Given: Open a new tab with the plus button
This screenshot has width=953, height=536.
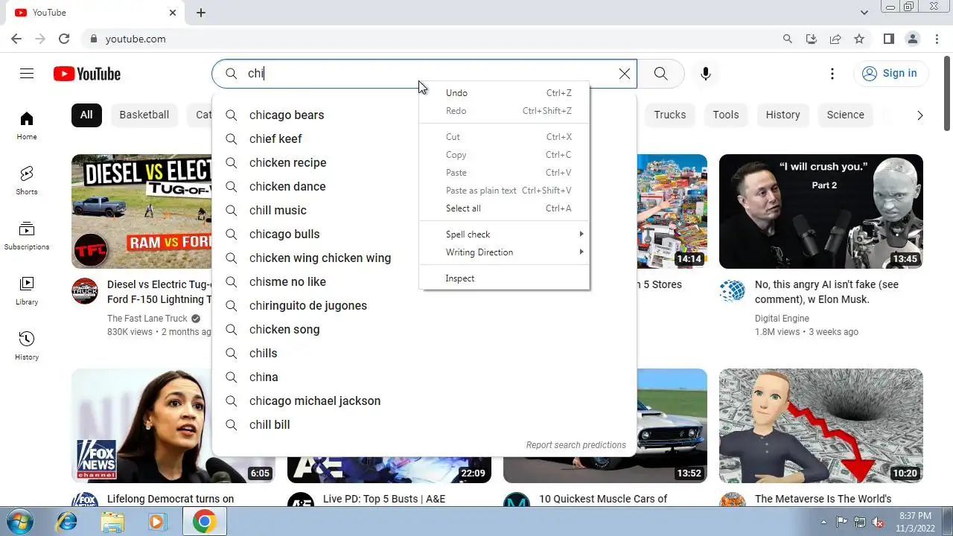Looking at the screenshot, I should (201, 13).
